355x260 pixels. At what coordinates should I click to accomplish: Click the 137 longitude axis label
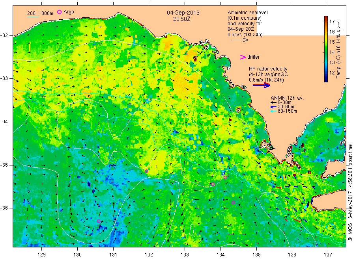click(328, 254)
